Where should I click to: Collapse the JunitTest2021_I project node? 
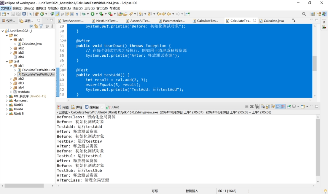3,31
